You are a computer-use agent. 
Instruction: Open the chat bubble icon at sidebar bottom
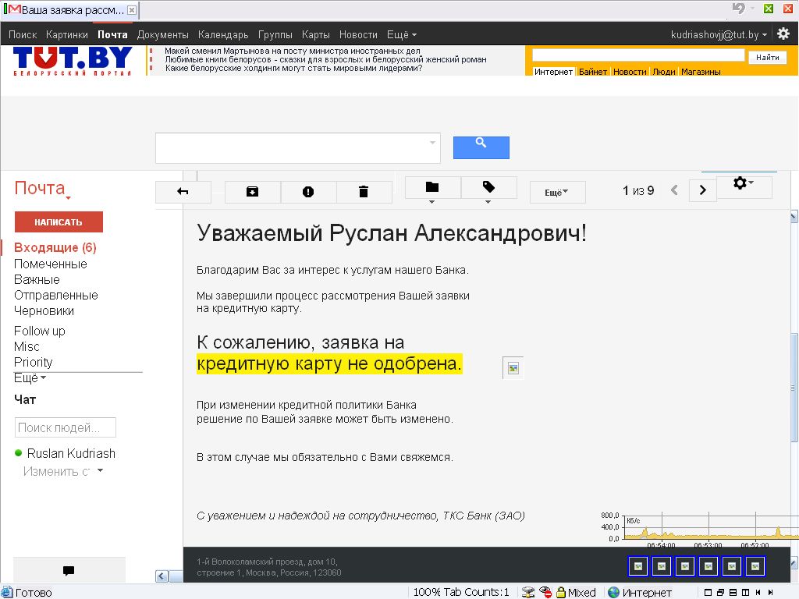click(x=69, y=570)
